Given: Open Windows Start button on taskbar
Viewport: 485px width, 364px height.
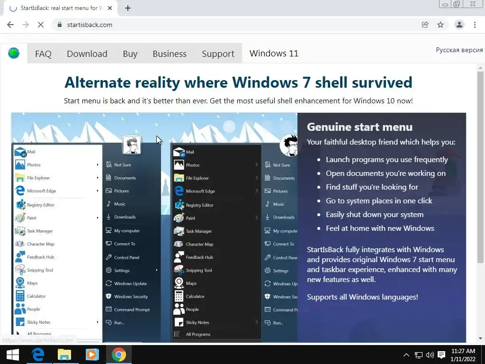Looking at the screenshot, I should (x=12, y=355).
